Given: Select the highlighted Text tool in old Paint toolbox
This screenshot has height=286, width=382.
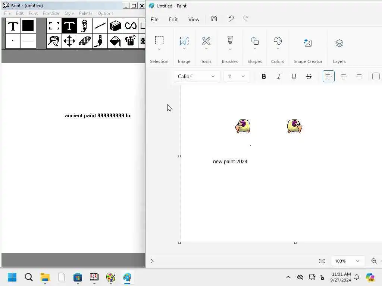Looking at the screenshot, I should (69, 26).
